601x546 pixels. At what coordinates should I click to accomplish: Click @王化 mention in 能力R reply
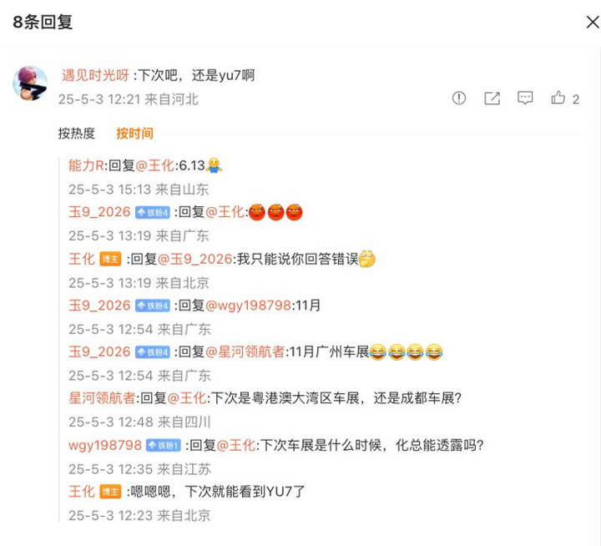point(155,165)
